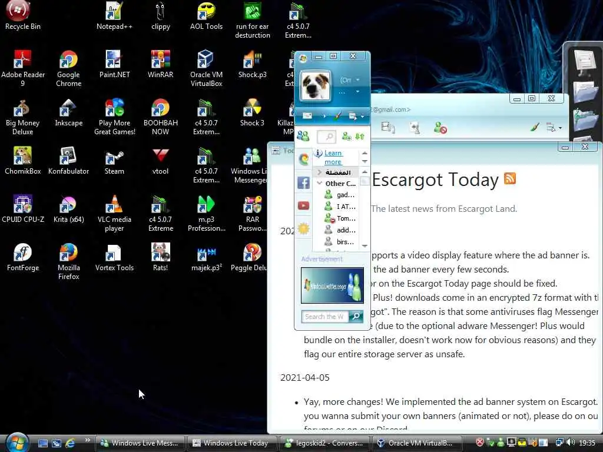Click the swirl tab icon above Facebook
This screenshot has height=452, width=603.
[303, 159]
